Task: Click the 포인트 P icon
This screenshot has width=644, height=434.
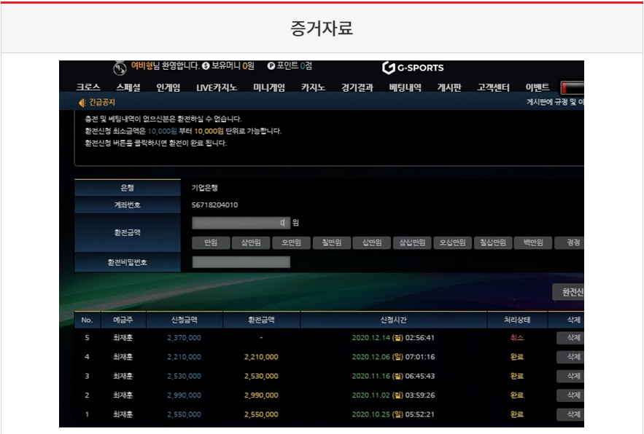Action: 271,66
